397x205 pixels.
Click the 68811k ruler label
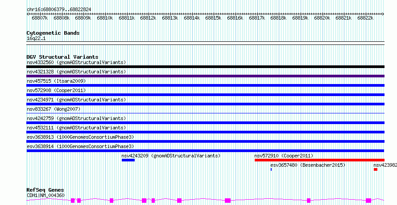127,18
